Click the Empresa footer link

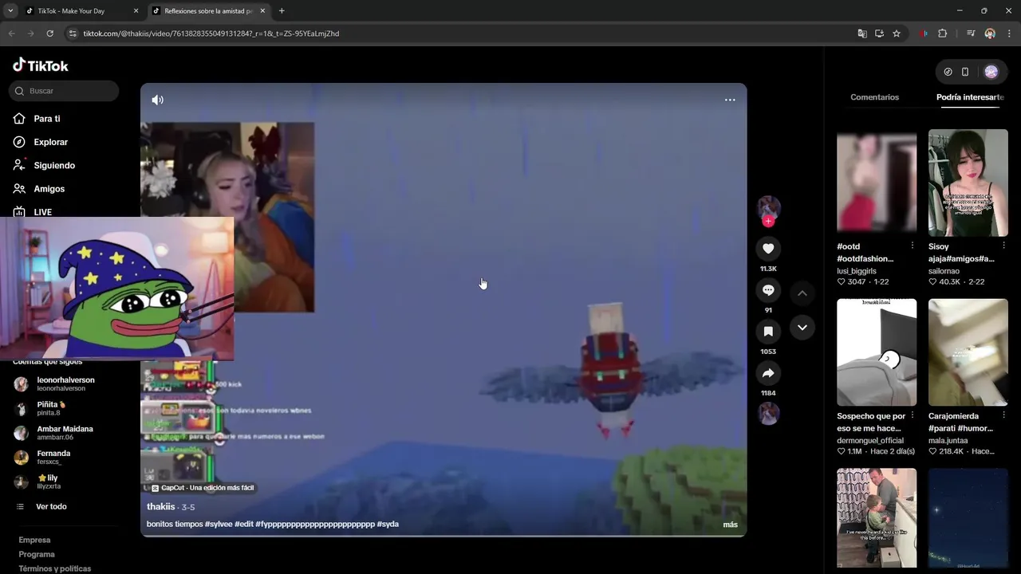click(x=34, y=540)
